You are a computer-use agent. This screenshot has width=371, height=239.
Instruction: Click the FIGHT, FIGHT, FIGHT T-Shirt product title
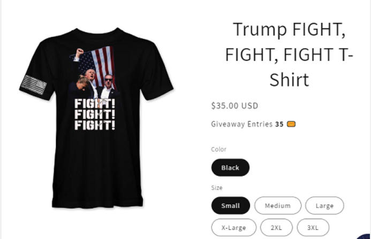289,55
